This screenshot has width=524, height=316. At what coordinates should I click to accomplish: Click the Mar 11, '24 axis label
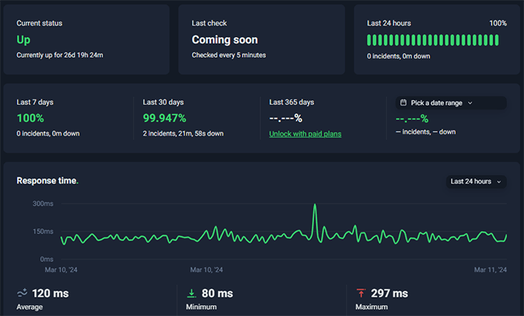pos(490,270)
